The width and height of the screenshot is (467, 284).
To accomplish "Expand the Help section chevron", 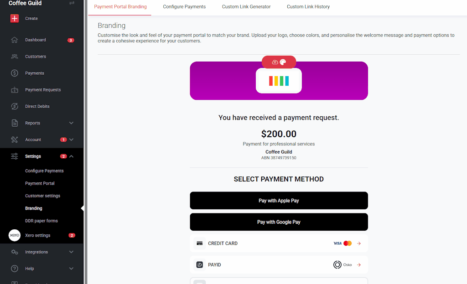I will pos(71,269).
